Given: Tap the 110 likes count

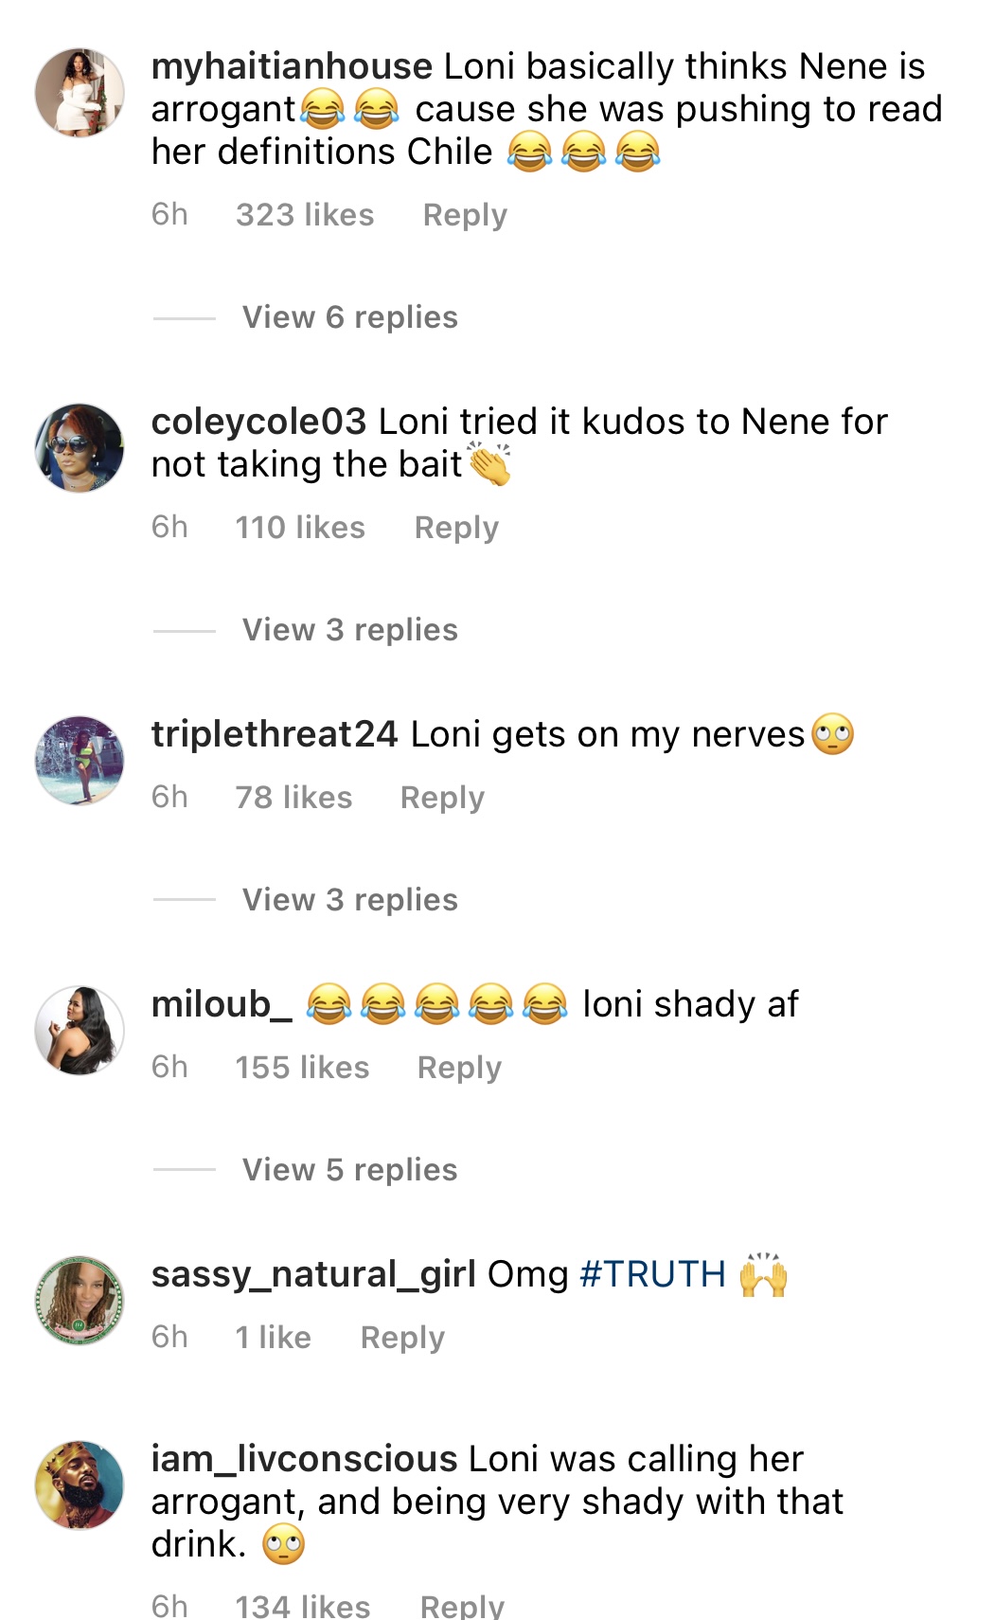Looking at the screenshot, I should tap(300, 528).
